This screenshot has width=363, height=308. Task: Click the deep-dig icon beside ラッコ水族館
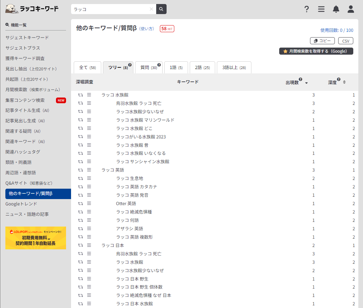tap(80, 95)
